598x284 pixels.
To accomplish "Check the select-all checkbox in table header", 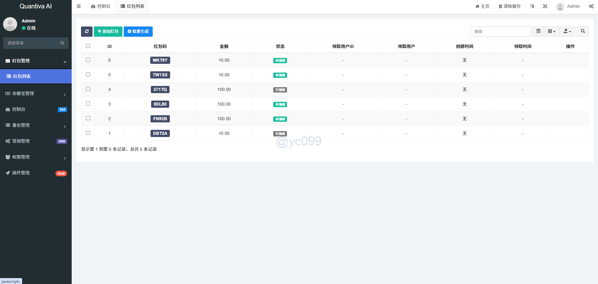I will coord(88,46).
